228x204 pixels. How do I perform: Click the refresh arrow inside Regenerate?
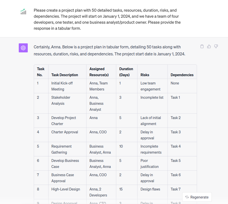tap(187, 197)
